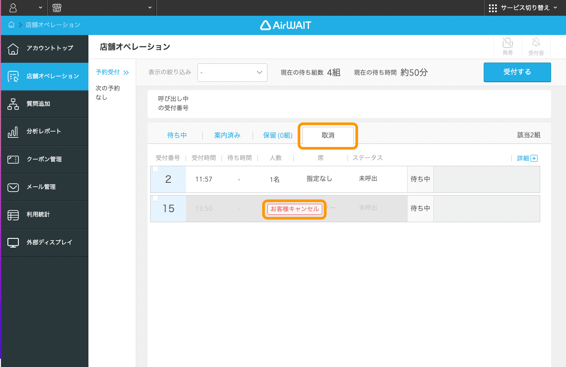The height and width of the screenshot is (367, 566).
Task: View 利用統計 from the sidebar
Action: [43, 215]
